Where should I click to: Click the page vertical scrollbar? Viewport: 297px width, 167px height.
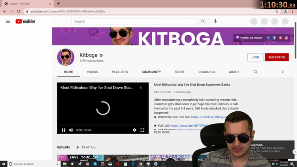click(296, 40)
